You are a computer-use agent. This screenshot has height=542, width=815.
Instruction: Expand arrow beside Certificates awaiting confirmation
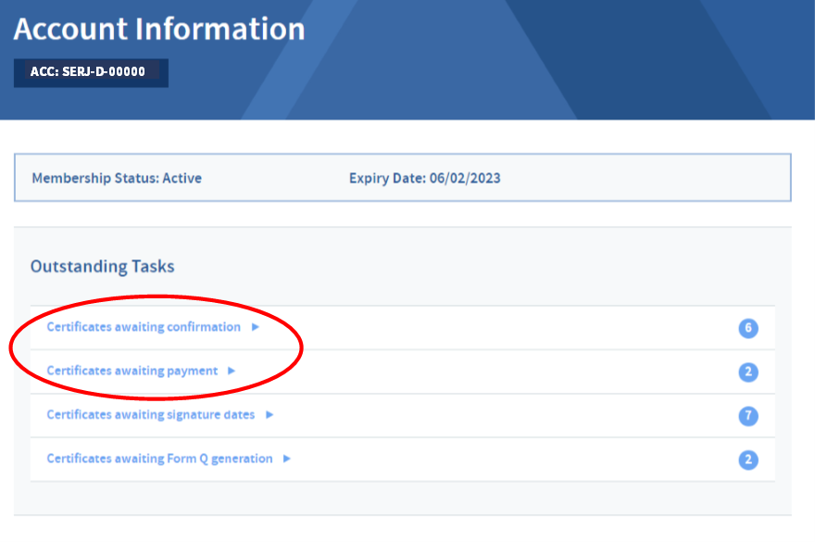point(256,327)
